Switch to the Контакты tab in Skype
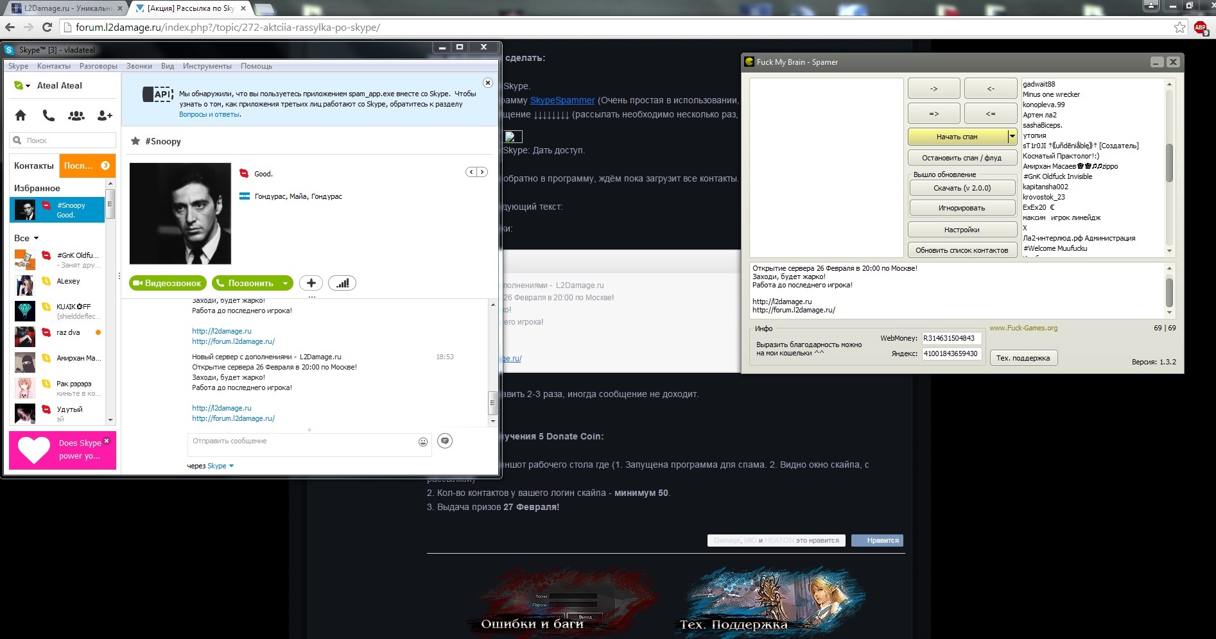Screen dimensions: 1216x639 [34, 166]
